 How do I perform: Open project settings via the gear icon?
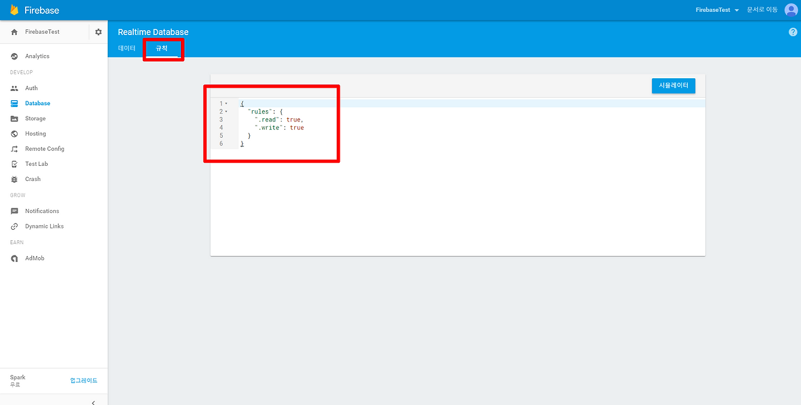click(98, 31)
